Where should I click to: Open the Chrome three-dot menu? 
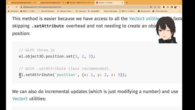point(179,7)
